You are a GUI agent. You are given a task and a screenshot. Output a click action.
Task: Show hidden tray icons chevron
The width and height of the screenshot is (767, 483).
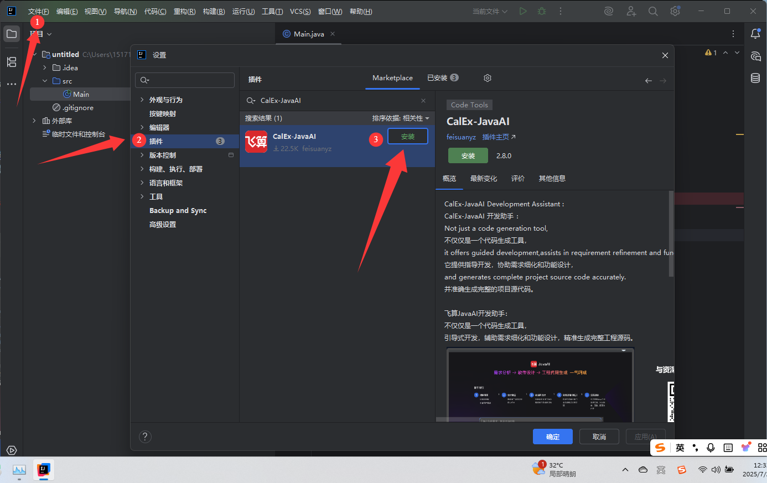[x=625, y=470]
